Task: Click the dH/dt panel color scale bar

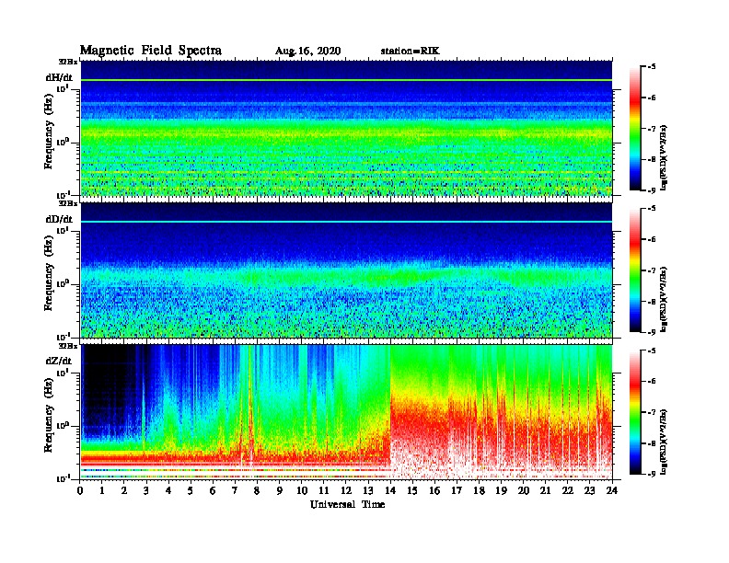Action: coord(635,129)
